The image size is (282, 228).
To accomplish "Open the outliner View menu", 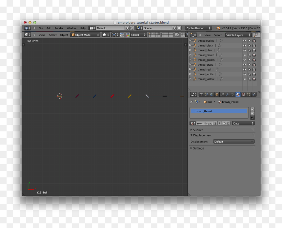I will tap(207, 35).
